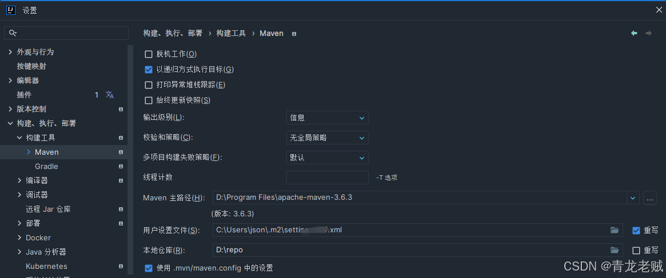Expand Java 分析器 tree node
Screen dimensions: 666x278
tap(19, 252)
